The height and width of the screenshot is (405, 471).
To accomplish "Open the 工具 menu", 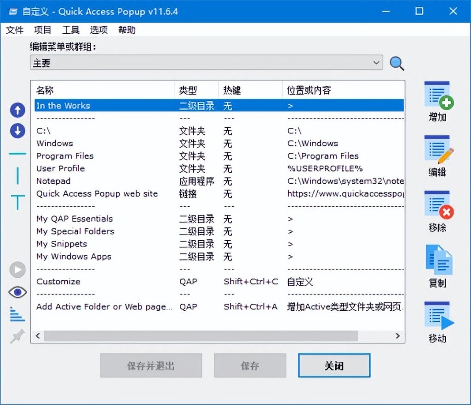I will pos(70,30).
